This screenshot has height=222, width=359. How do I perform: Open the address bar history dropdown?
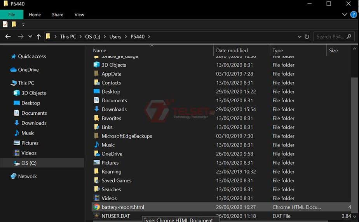[300, 37]
